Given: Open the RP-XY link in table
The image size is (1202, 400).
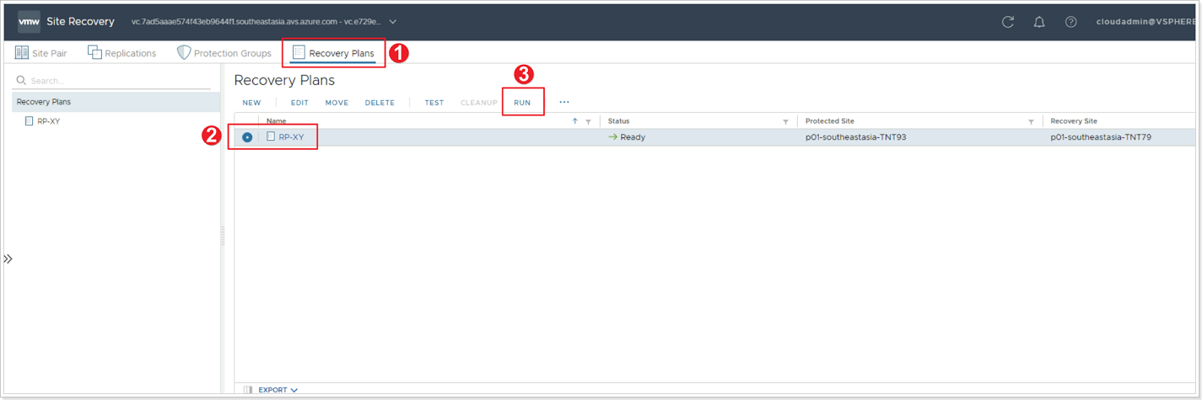Looking at the screenshot, I should pyautogui.click(x=292, y=137).
